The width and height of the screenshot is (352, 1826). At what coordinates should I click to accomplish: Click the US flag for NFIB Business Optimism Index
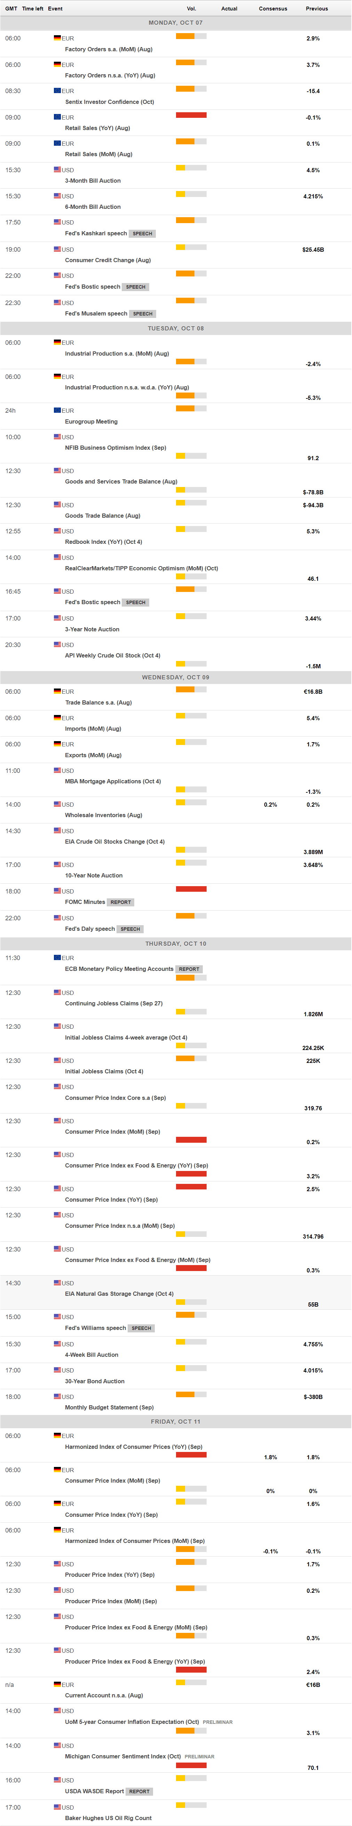point(57,437)
